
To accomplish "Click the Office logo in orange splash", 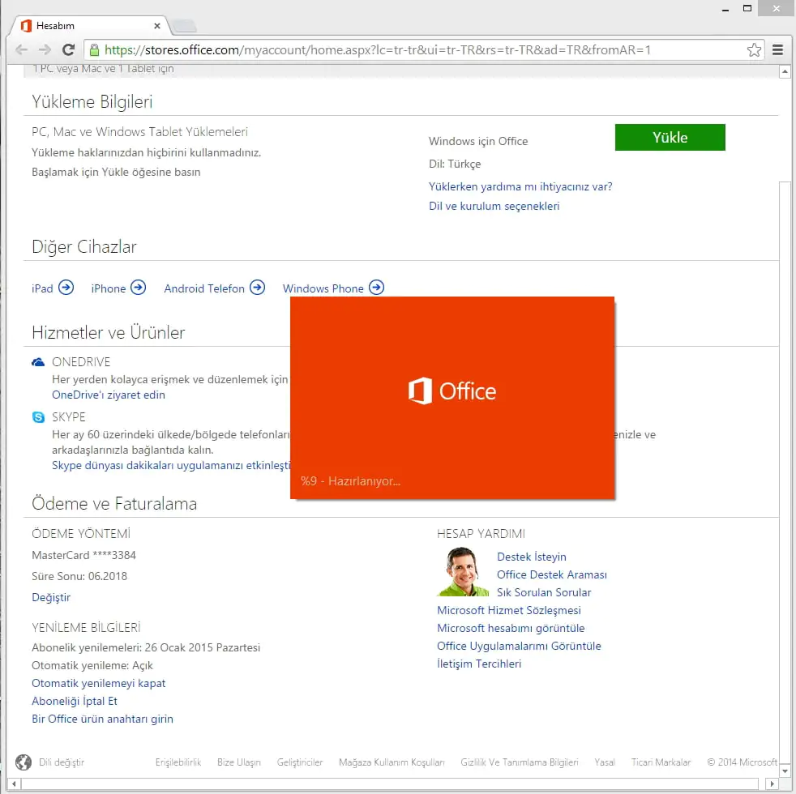I will click(451, 391).
